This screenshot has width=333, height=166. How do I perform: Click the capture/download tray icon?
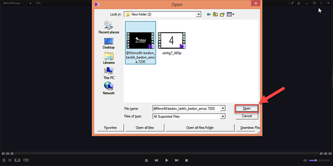pyautogui.click(x=17, y=160)
